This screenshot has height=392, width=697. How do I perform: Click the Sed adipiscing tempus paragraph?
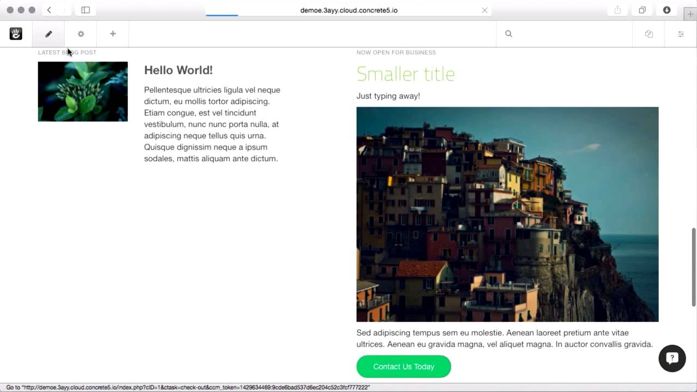505,338
